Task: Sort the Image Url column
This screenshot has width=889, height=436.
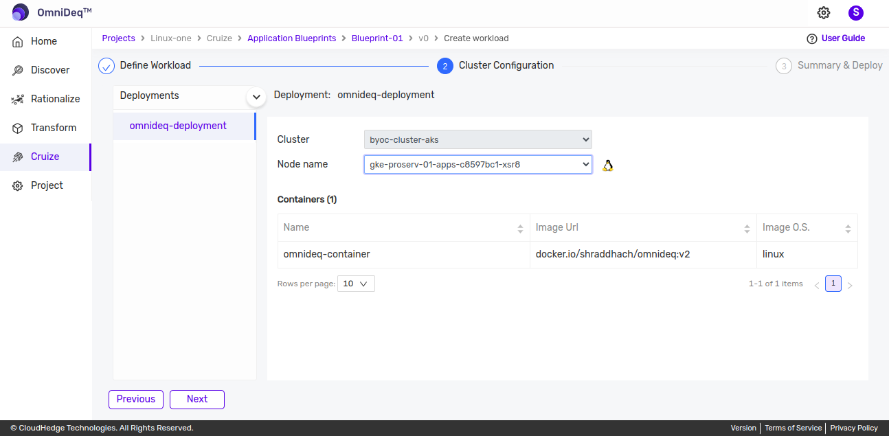Action: (x=747, y=228)
